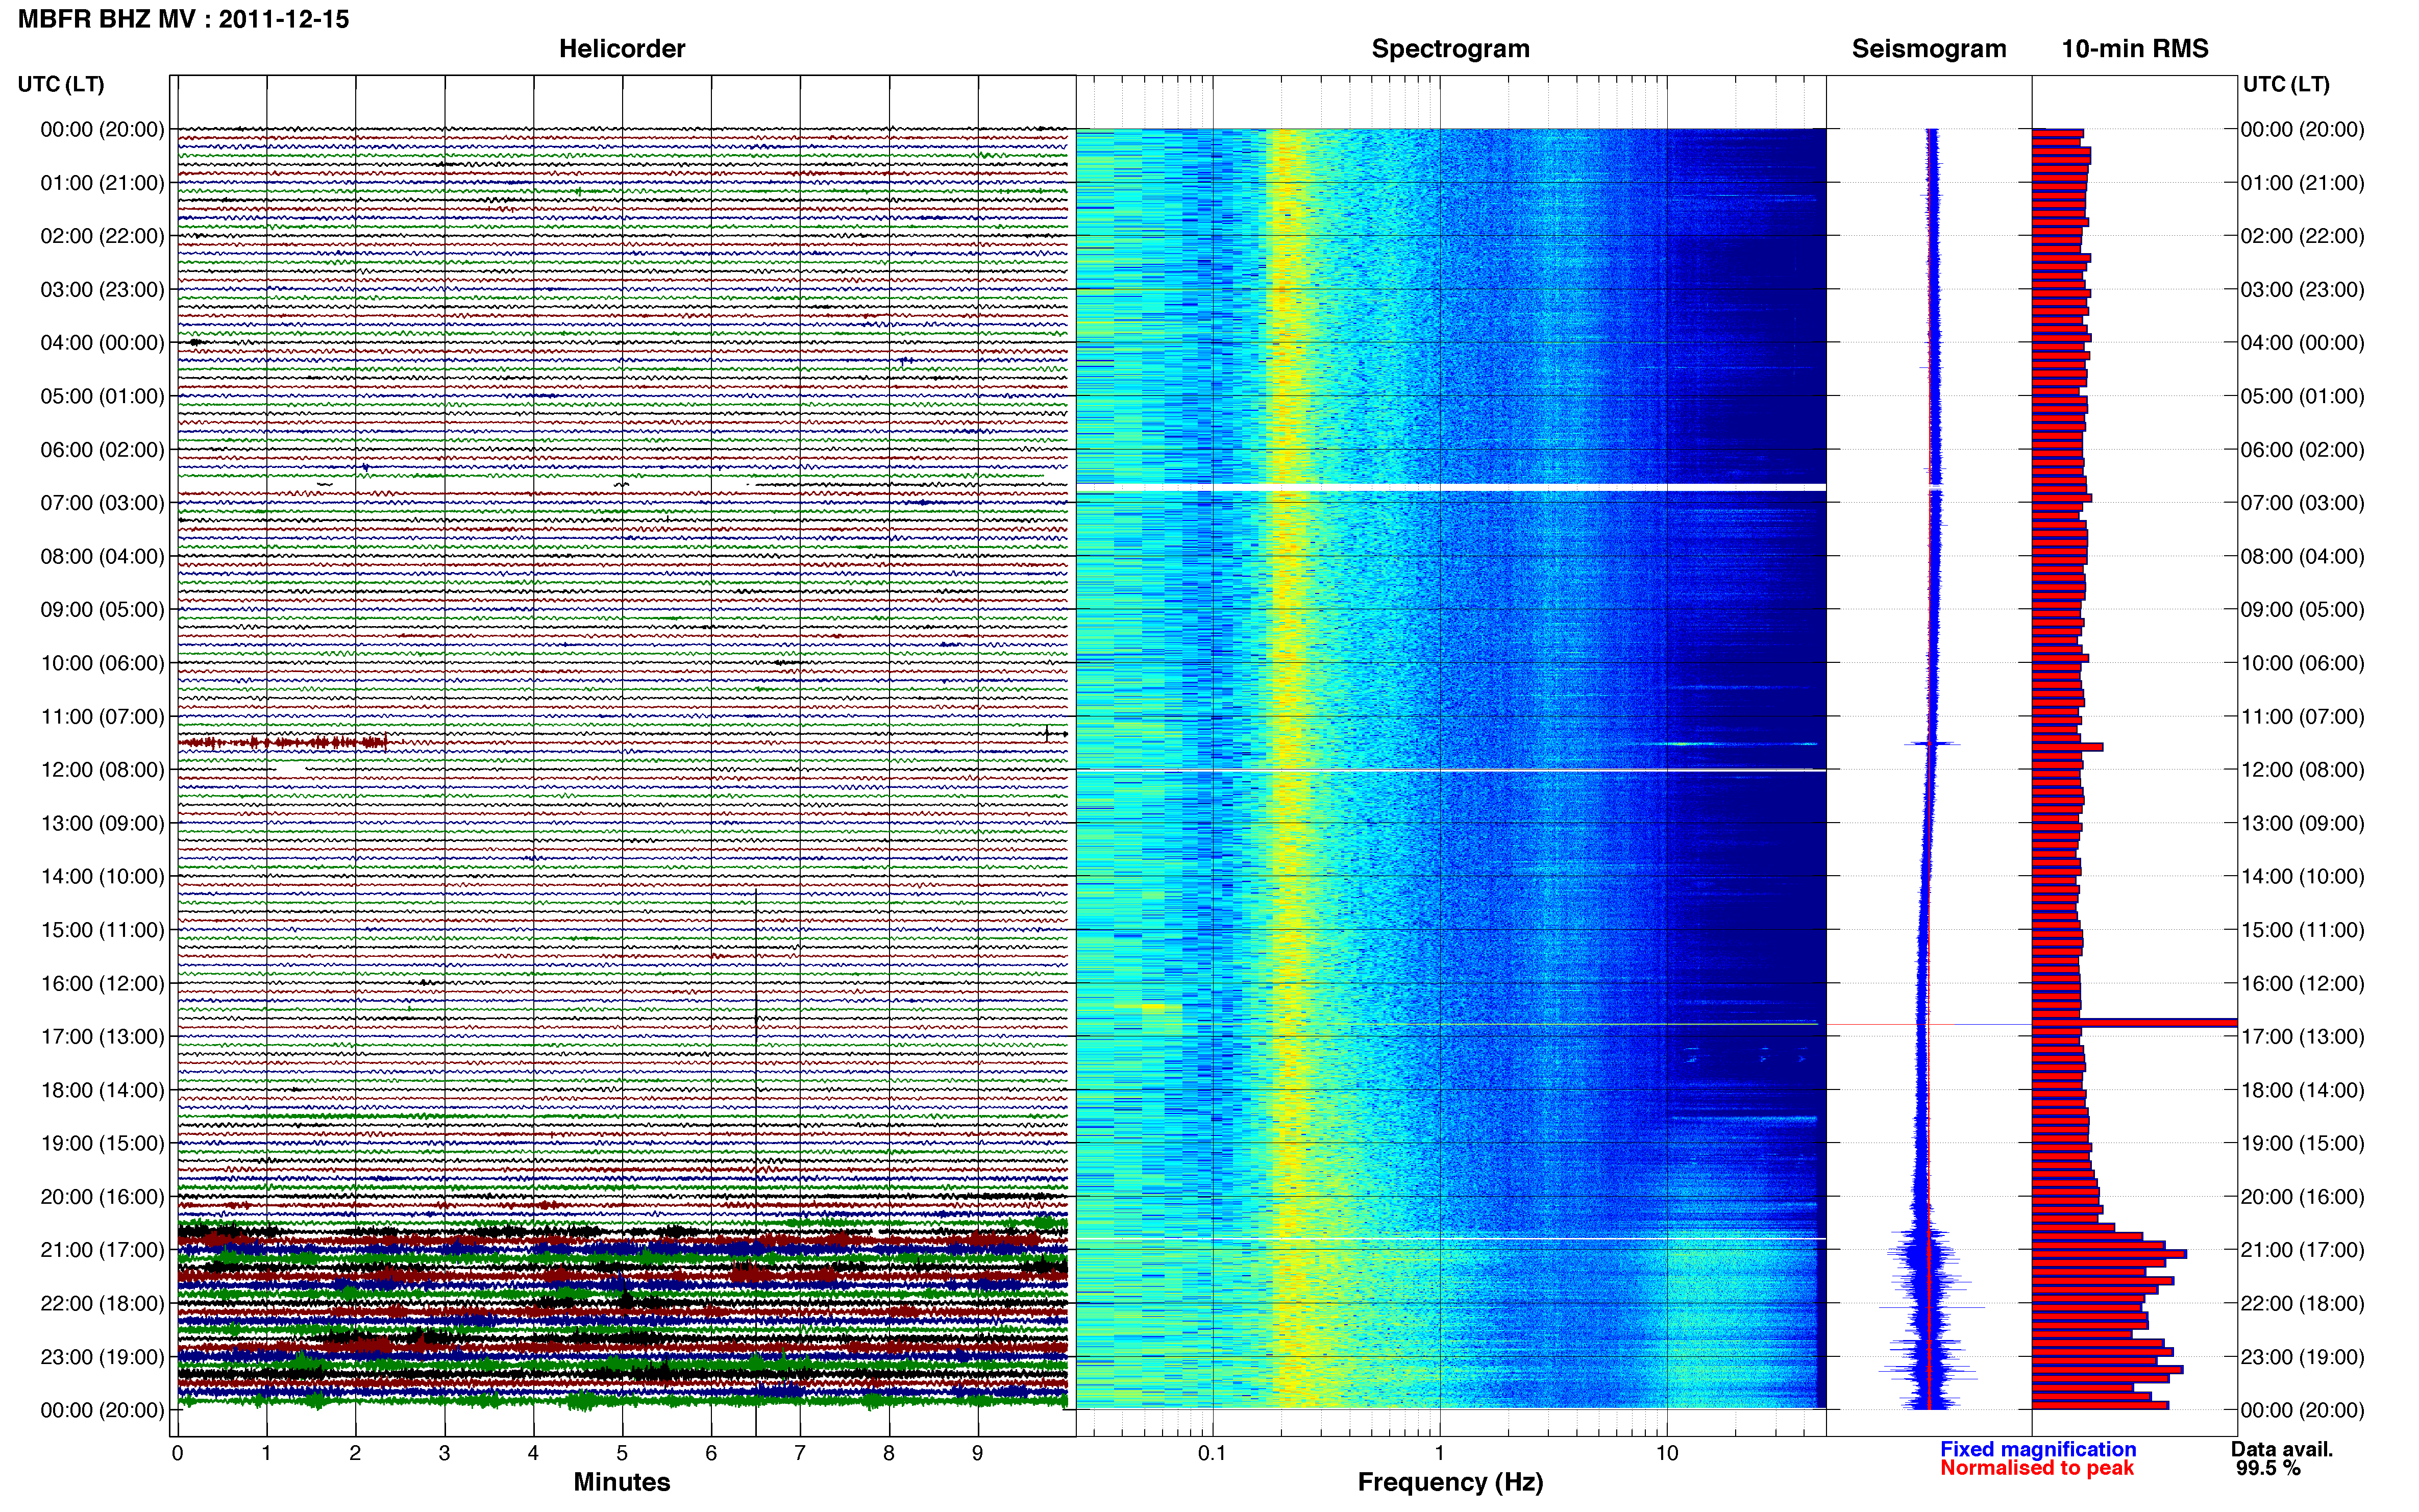Screen dimensions: 2419x1512
Task: Click Helicorder-side time label "01:00 (21:00)"
Action: pos(102,183)
